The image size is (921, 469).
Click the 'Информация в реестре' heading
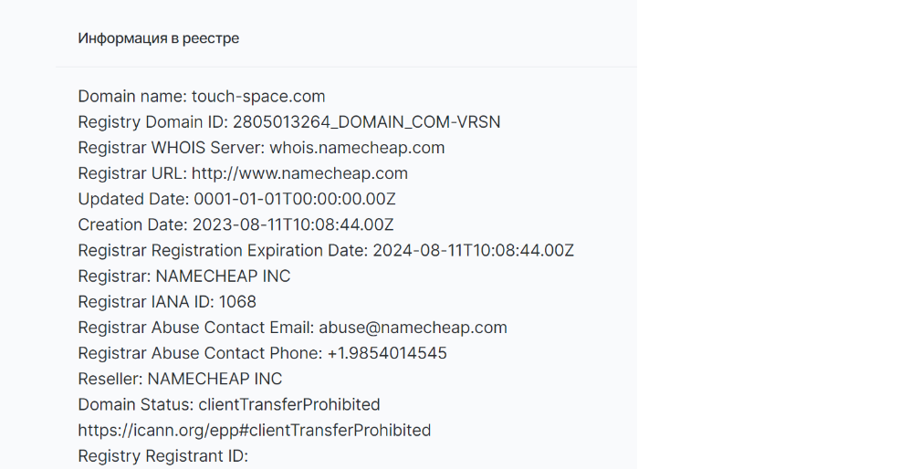[159, 38]
